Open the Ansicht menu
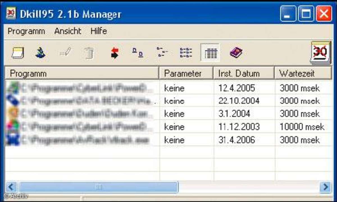Image resolution: width=337 pixels, height=202 pixels. pos(68,31)
